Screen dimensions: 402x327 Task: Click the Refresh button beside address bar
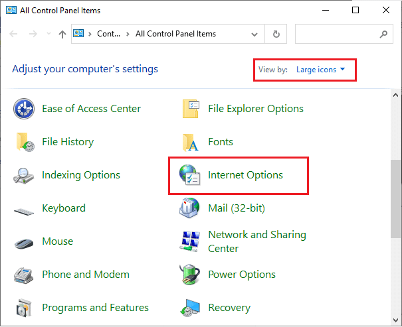[276, 34]
